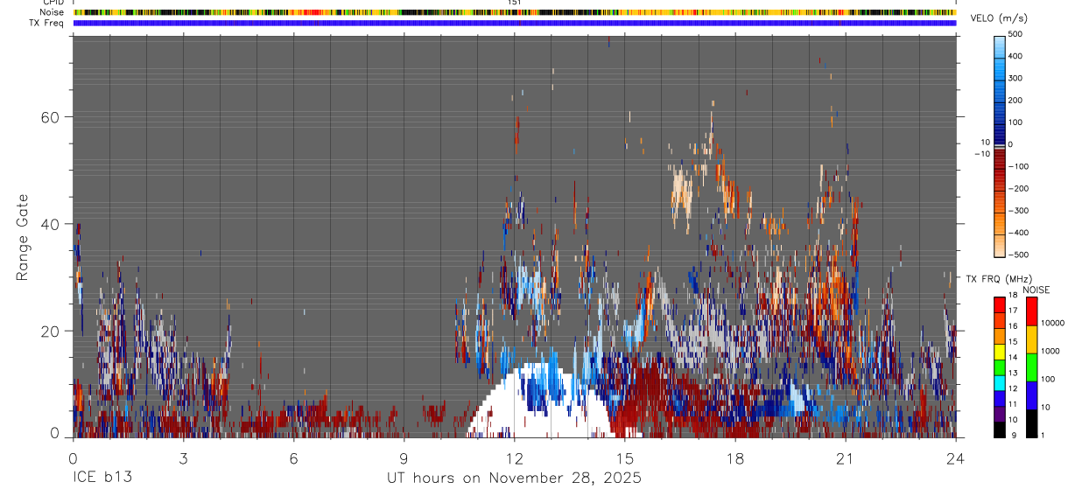Click the 6 tick on the UT hours axis
The height and width of the screenshot is (496, 1075).
click(x=293, y=458)
